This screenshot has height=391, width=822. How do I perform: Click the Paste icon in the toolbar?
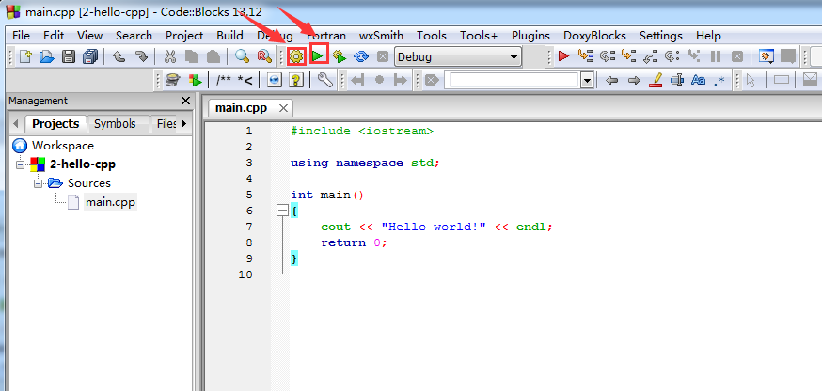click(213, 56)
